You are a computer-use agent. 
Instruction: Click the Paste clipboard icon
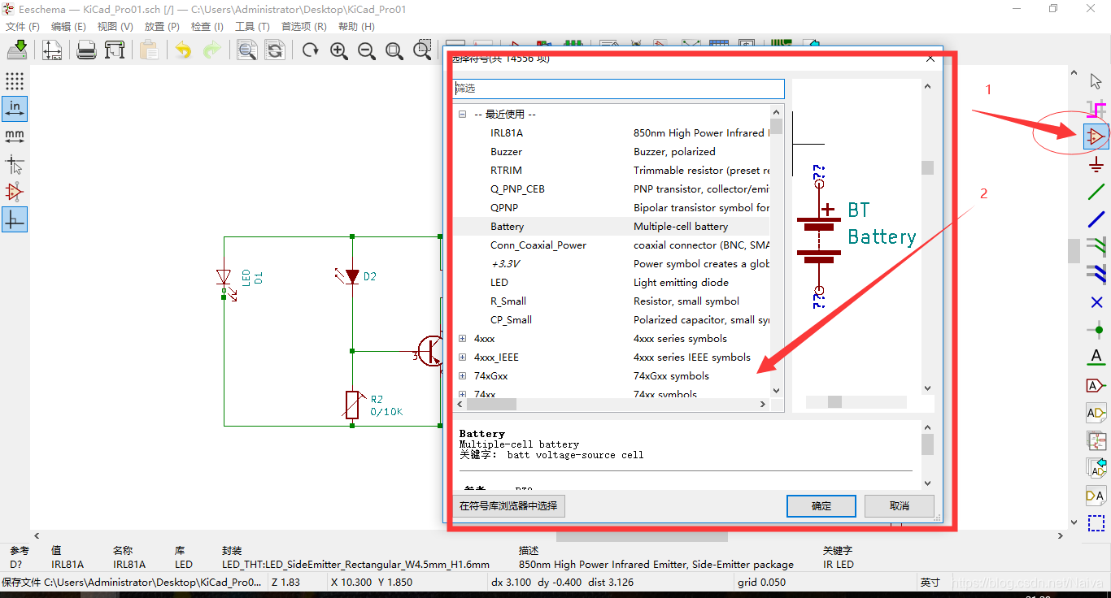pos(149,50)
